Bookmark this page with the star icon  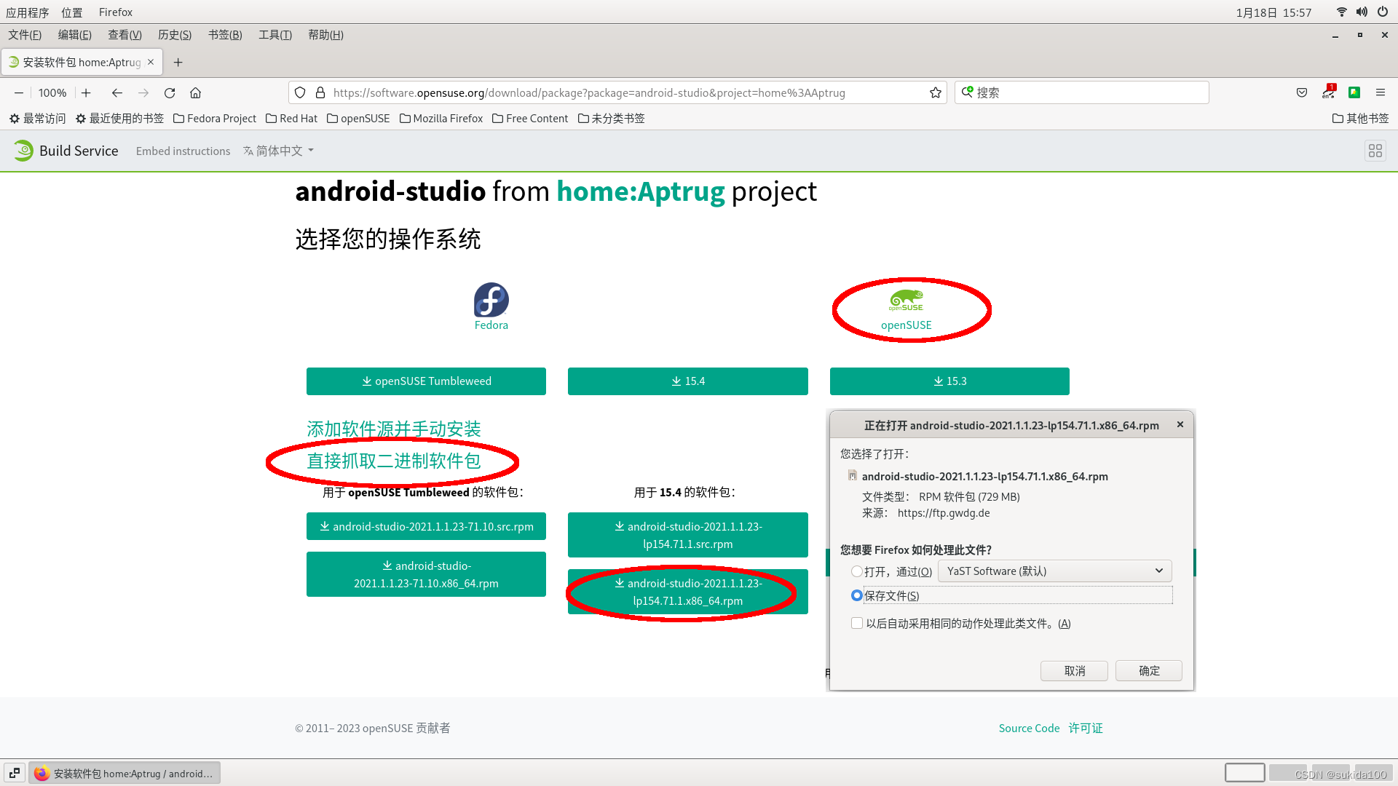click(x=936, y=93)
